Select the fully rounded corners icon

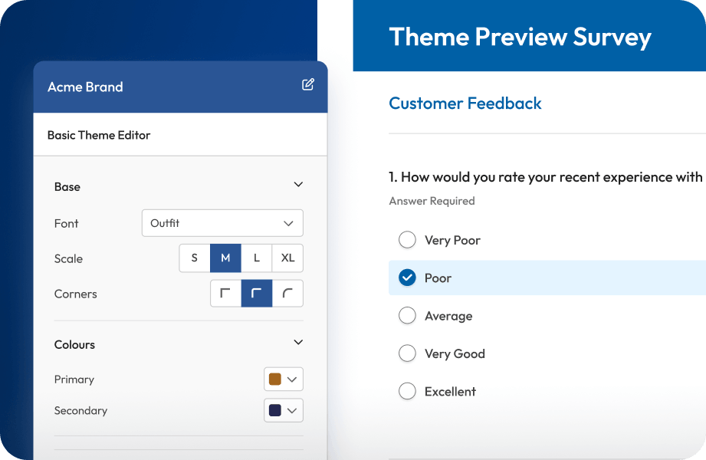click(x=288, y=294)
